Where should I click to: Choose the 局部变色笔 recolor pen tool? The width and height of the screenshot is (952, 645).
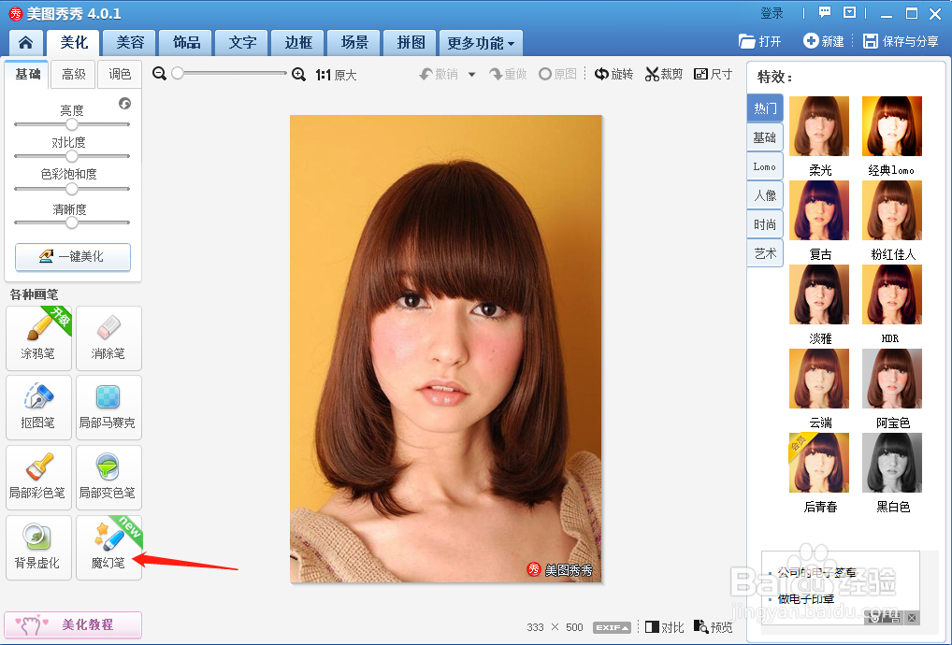coord(108,478)
